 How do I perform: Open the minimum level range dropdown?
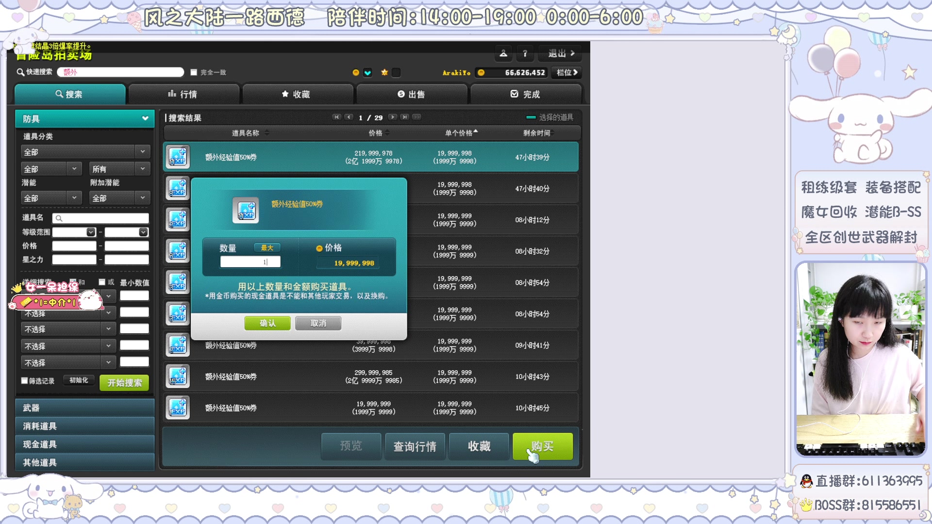[91, 232]
